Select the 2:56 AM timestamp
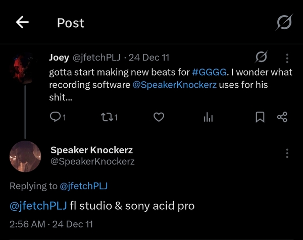This screenshot has width=303, height=240. [27, 224]
